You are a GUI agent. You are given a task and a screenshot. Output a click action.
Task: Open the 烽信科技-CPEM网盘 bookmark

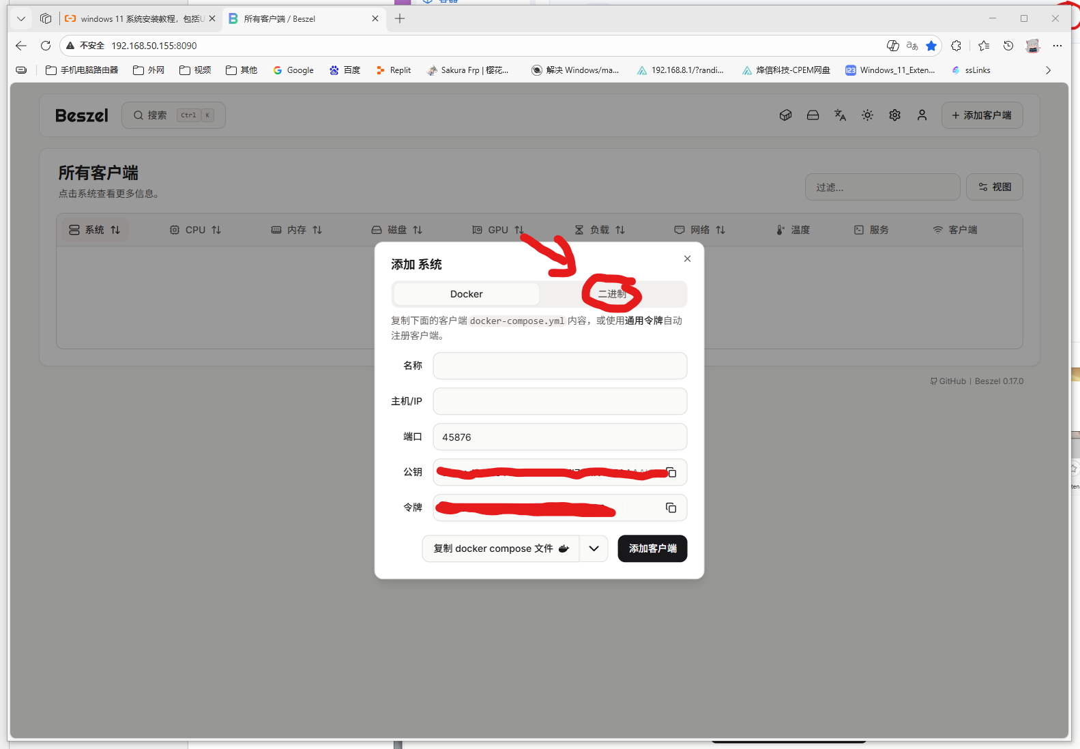[786, 70]
